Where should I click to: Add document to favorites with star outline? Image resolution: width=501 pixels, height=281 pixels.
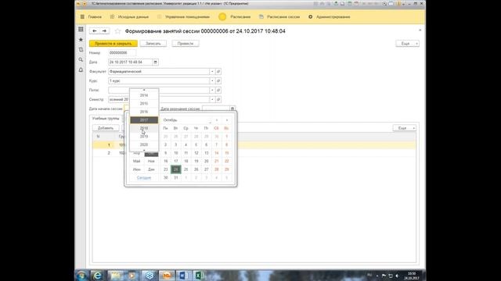(x=117, y=31)
